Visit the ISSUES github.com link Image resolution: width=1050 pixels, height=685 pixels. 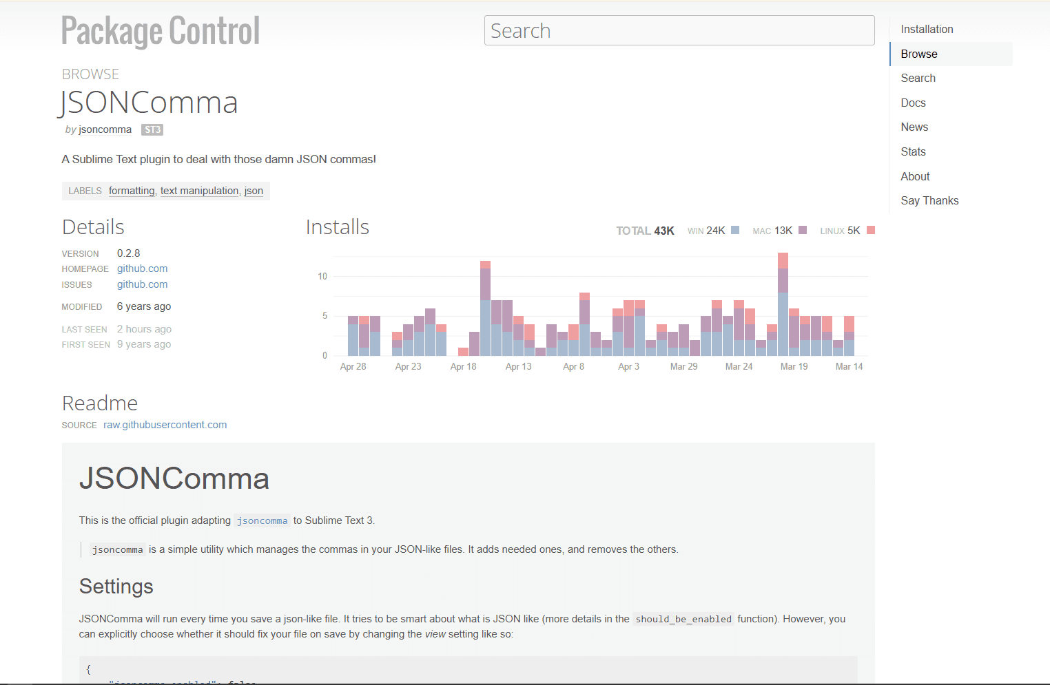(142, 284)
